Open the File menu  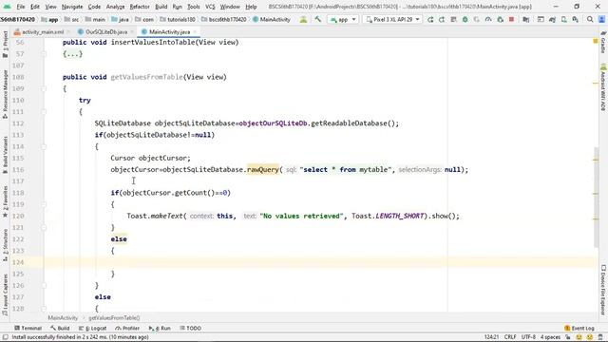(21, 7)
